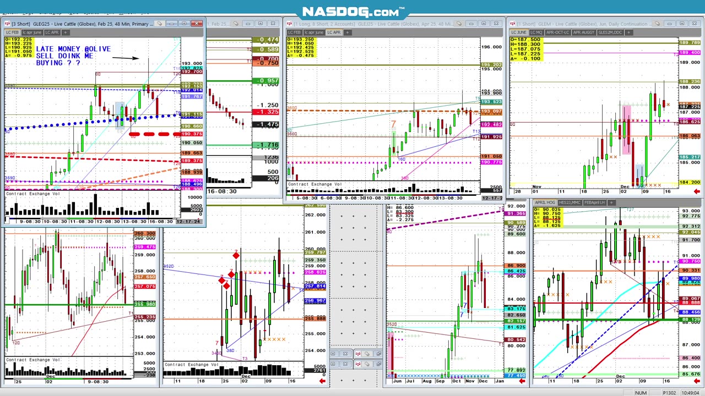The image size is (705, 396).
Task: Click link icon in middle behind window title bar
Action: pos(236,24)
